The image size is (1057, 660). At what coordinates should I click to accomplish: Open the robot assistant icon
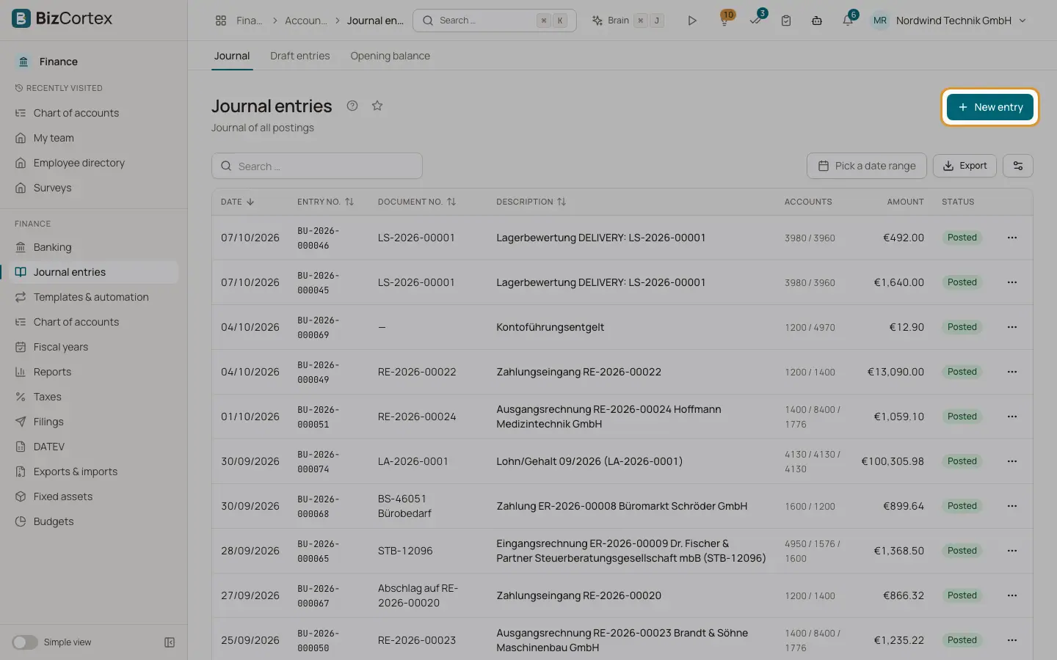coord(816,21)
